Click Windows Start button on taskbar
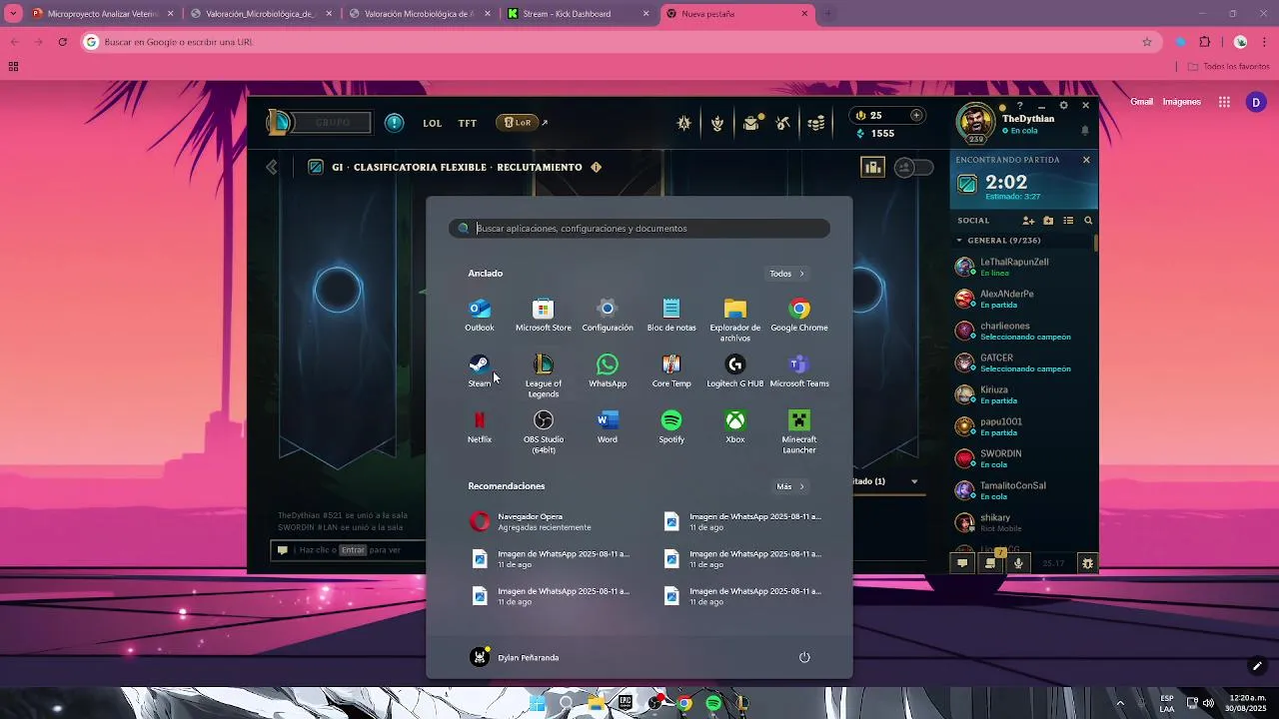The image size is (1279, 719). pyautogui.click(x=538, y=704)
